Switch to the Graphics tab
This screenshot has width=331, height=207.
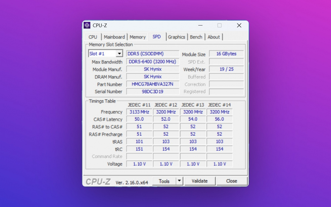pyautogui.click(x=176, y=37)
